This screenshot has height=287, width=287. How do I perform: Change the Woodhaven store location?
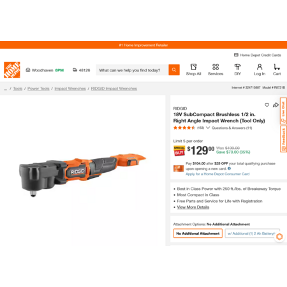click(x=45, y=70)
